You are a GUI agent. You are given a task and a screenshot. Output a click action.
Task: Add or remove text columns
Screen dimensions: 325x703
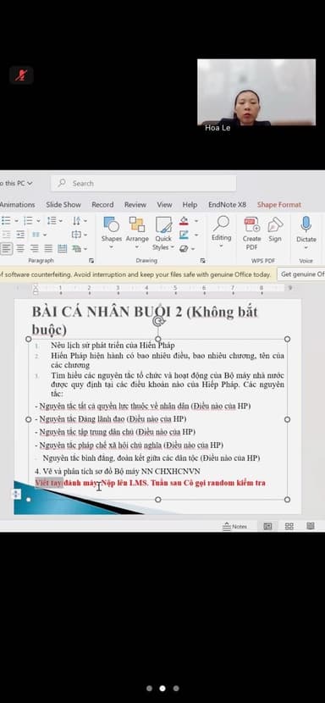(36, 235)
